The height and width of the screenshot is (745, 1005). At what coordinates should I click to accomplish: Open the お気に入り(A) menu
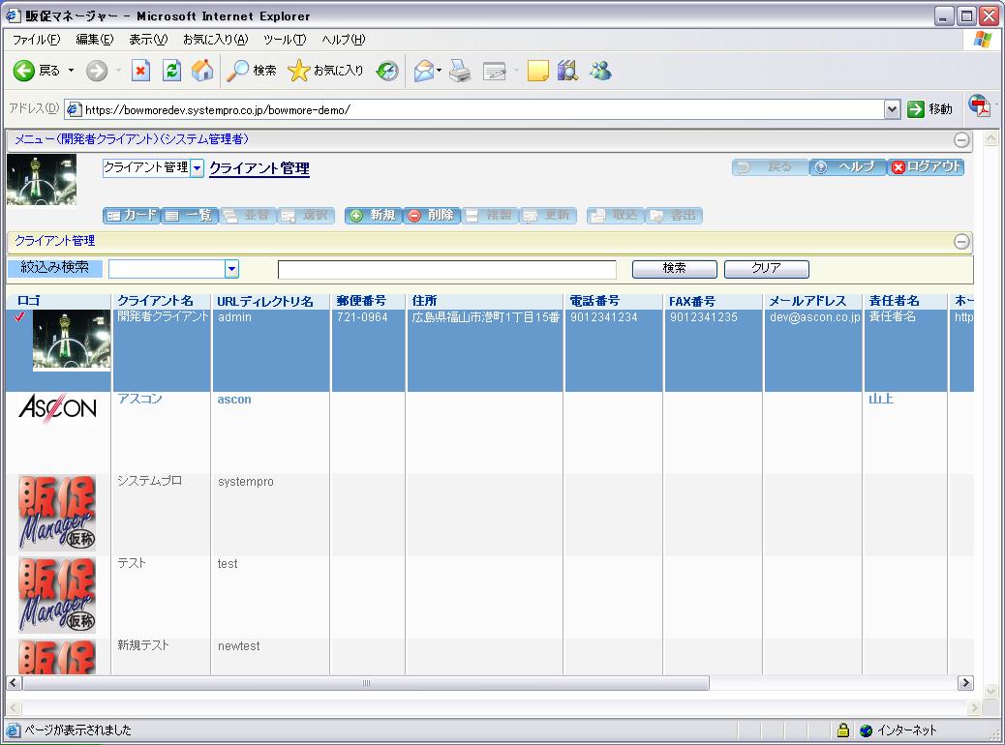pyautogui.click(x=215, y=40)
